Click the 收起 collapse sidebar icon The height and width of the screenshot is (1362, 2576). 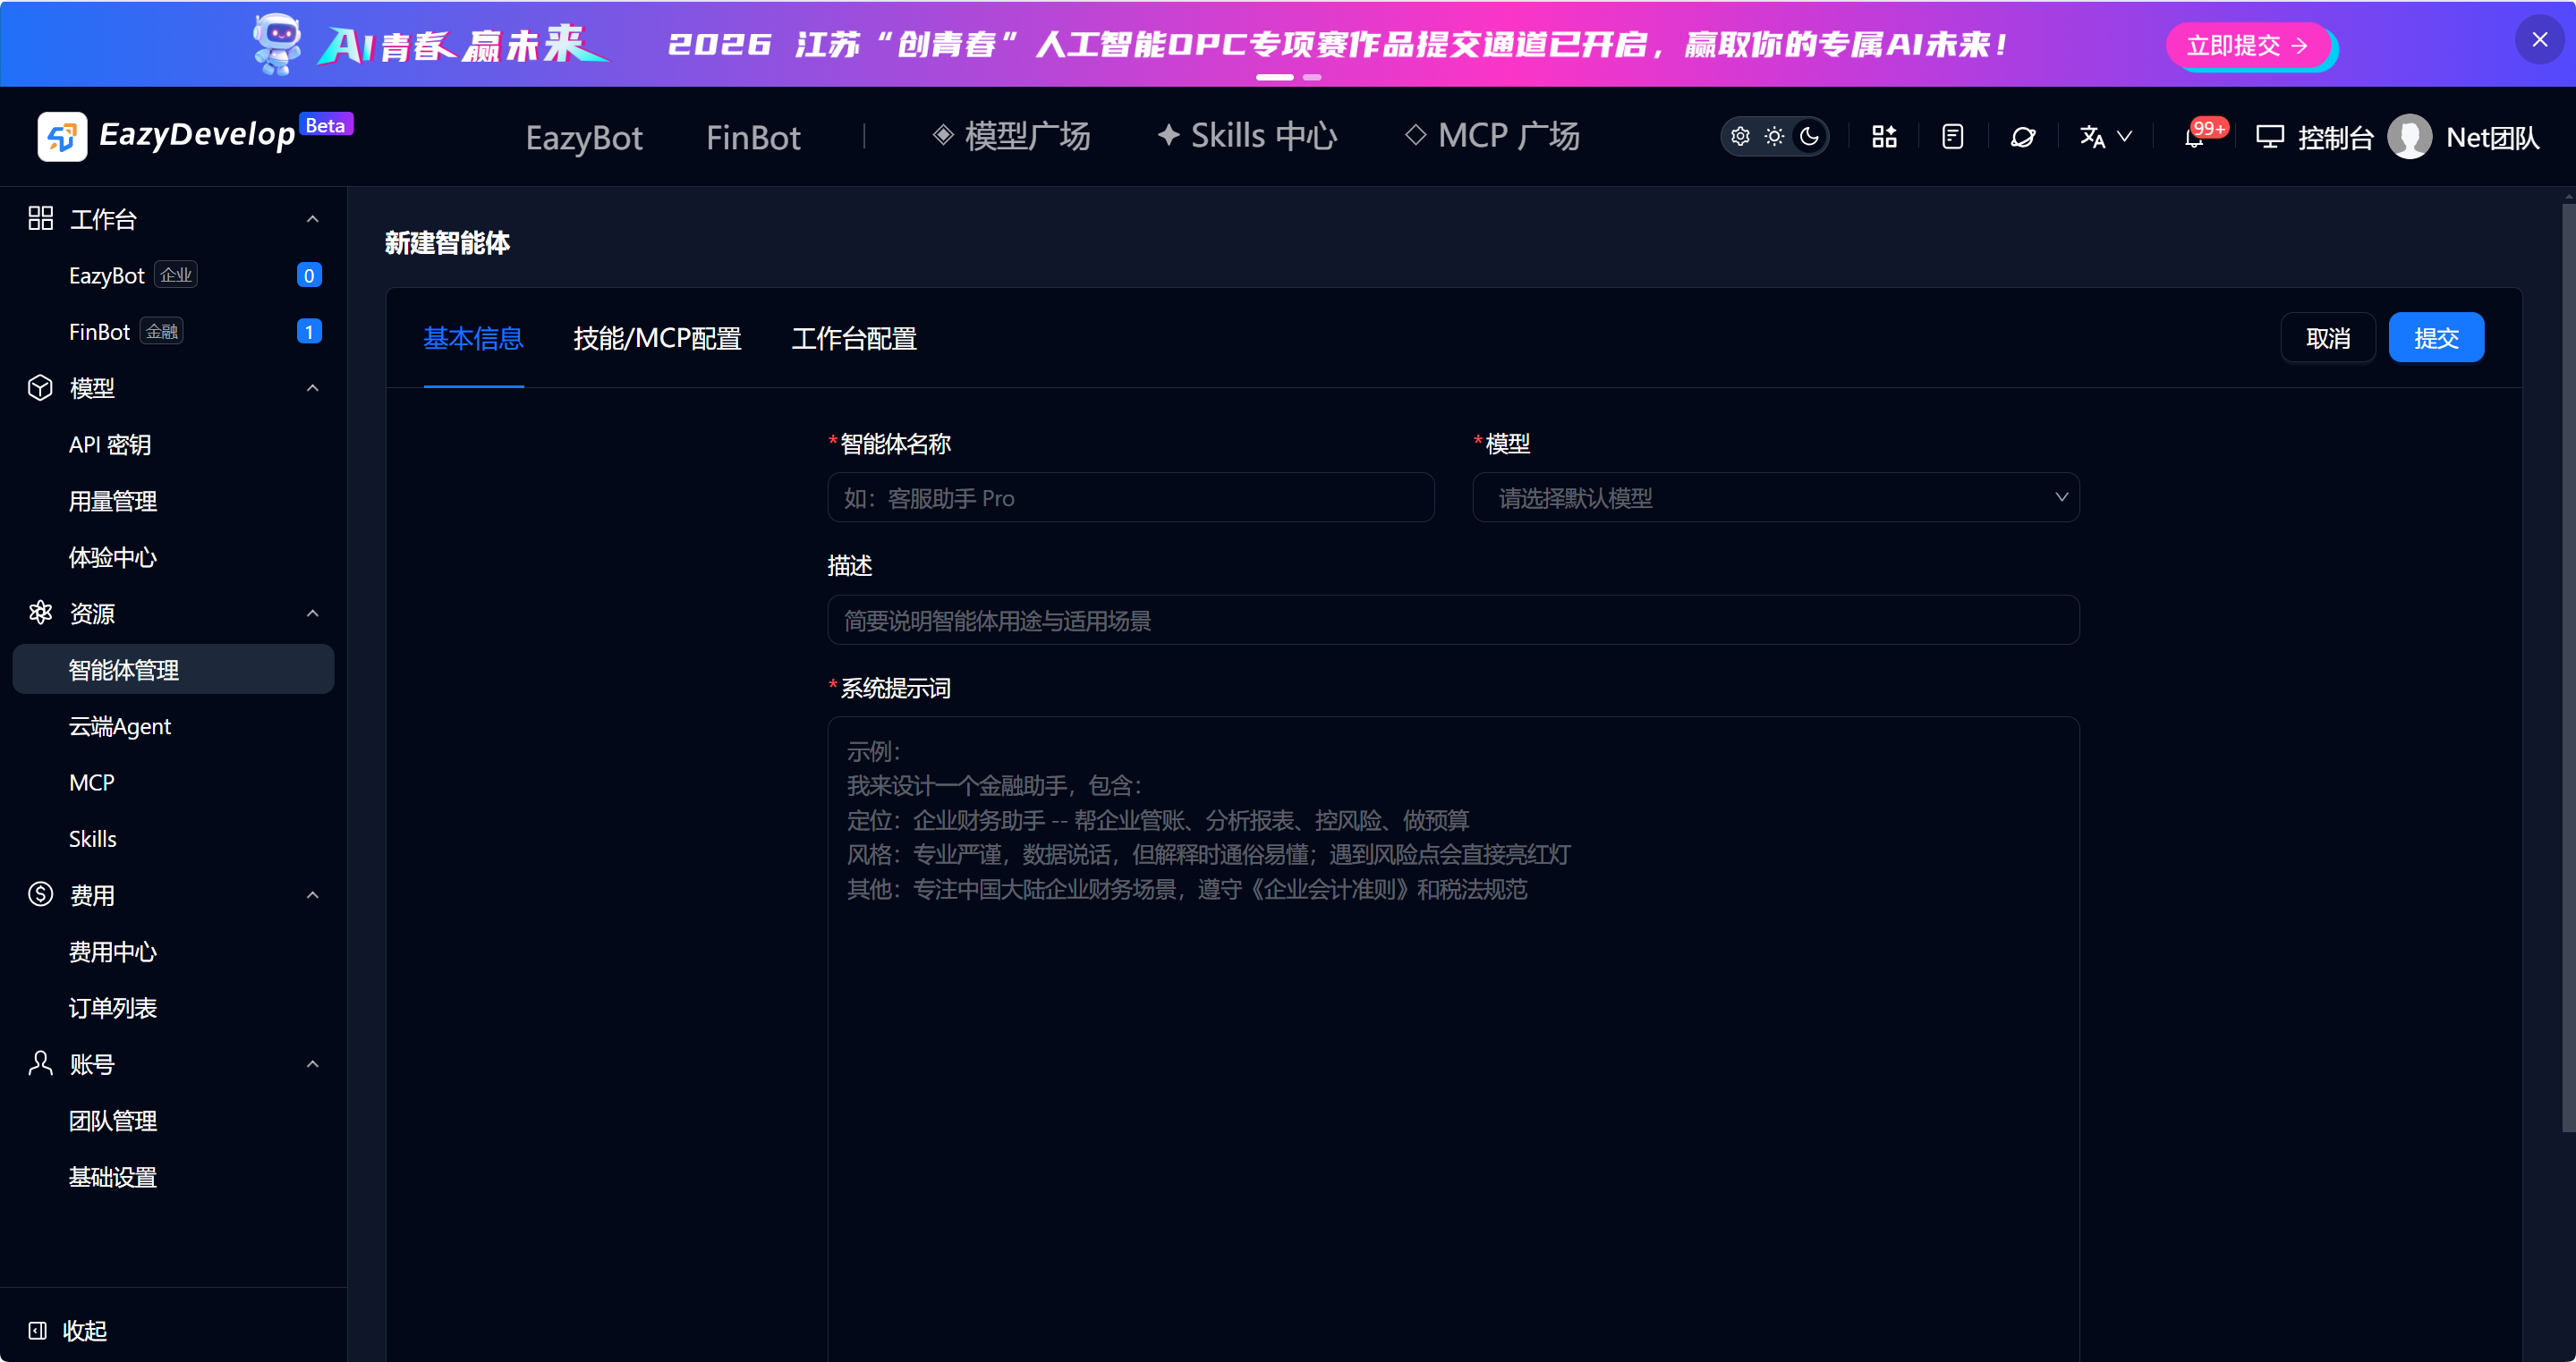coord(38,1330)
